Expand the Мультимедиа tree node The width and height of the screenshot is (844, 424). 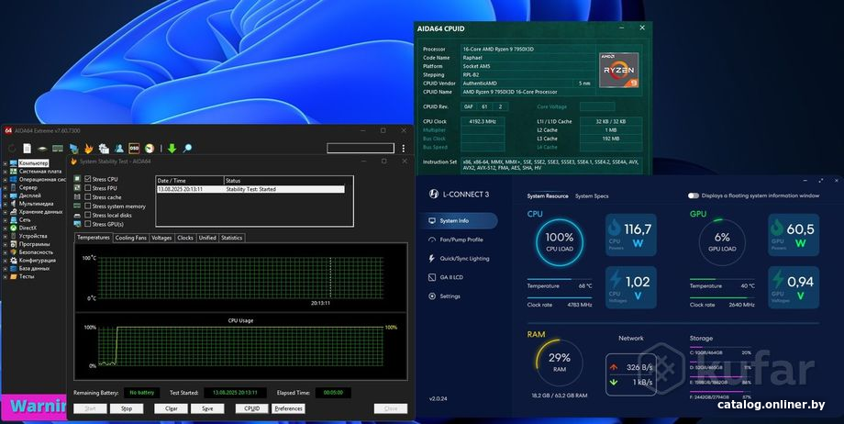point(6,204)
